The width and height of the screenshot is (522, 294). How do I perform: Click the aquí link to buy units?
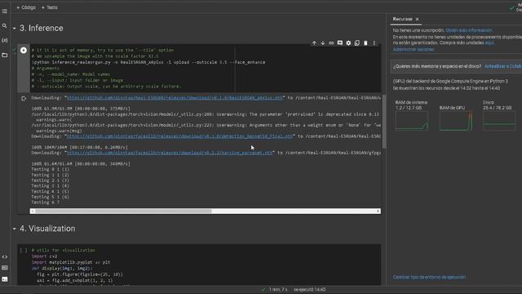489,42
